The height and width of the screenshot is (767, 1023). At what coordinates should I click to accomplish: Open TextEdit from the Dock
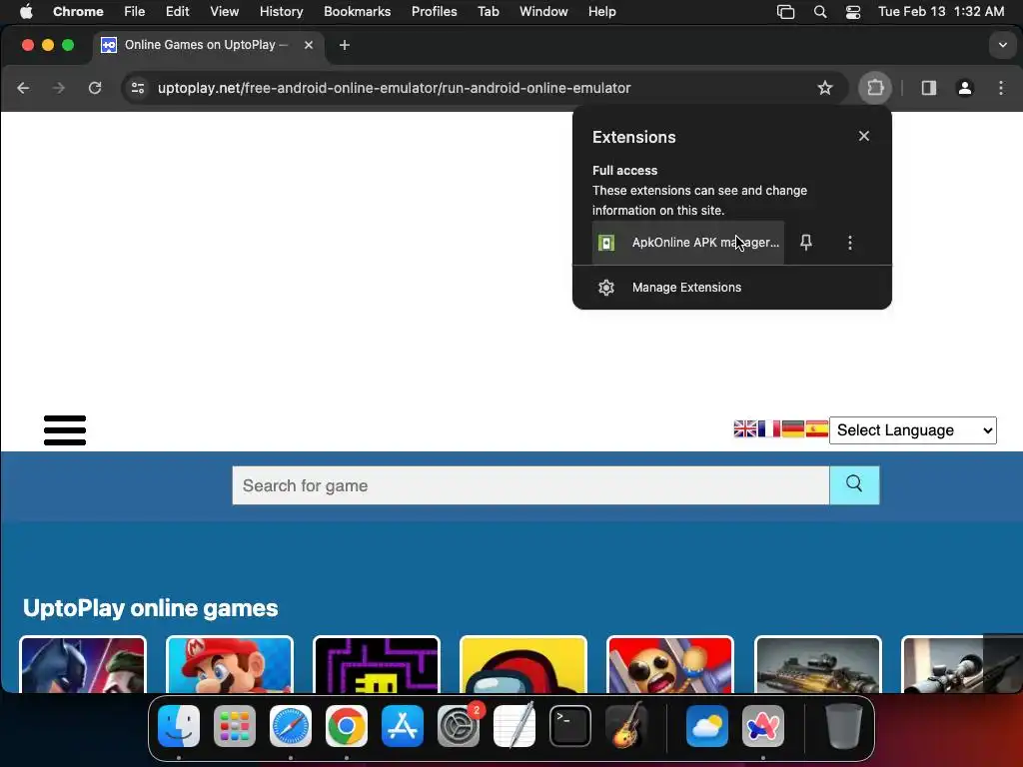[514, 726]
